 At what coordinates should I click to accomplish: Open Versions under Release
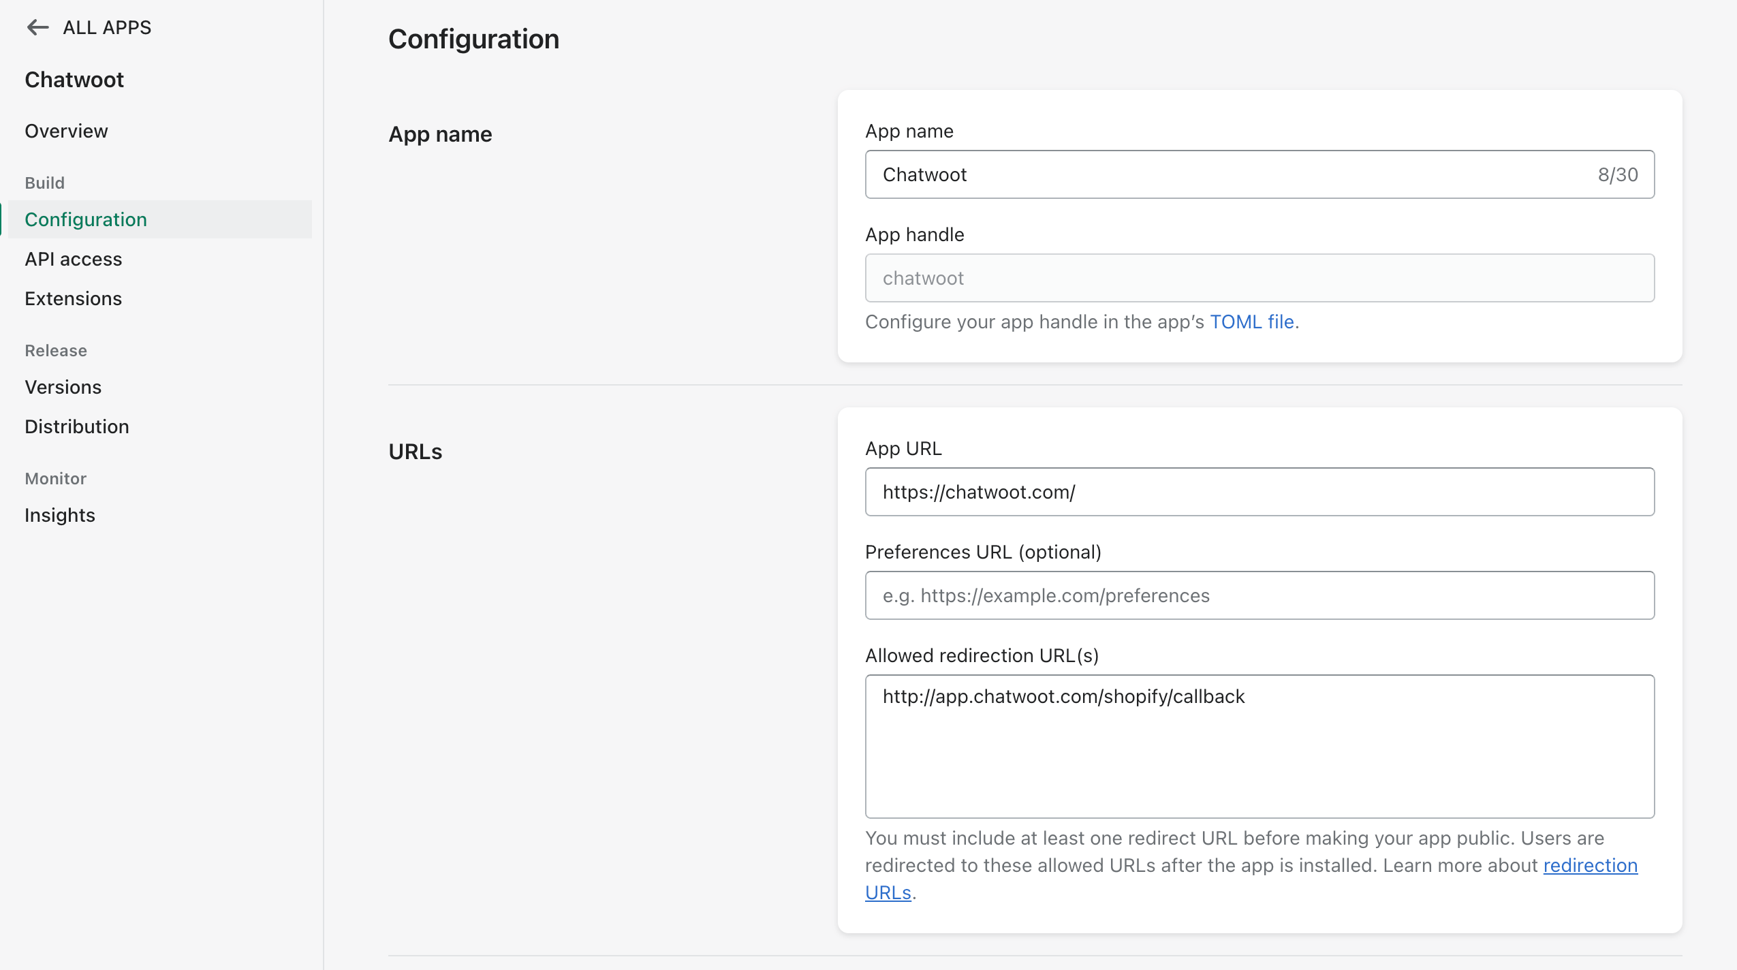coord(63,387)
